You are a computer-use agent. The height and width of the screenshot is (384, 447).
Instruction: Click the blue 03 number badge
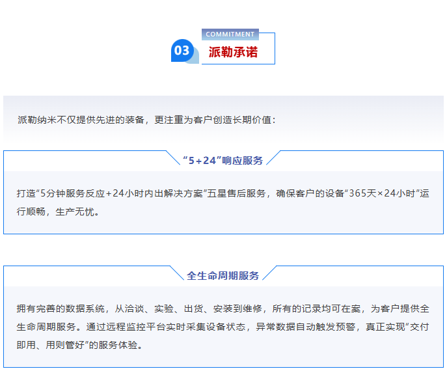pos(182,50)
